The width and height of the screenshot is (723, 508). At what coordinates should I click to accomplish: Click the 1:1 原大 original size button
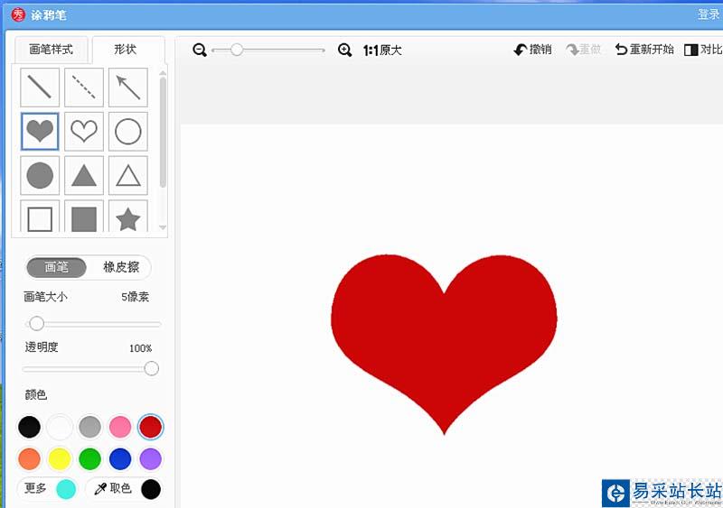[382, 51]
